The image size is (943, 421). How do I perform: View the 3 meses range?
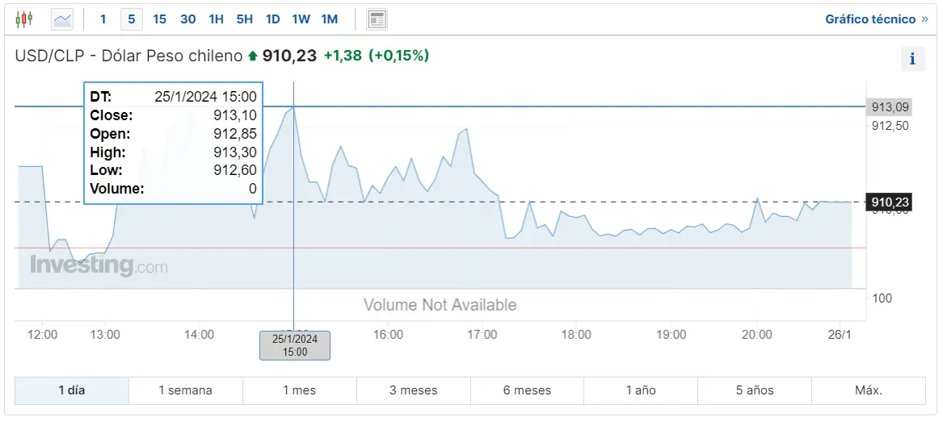click(x=413, y=390)
